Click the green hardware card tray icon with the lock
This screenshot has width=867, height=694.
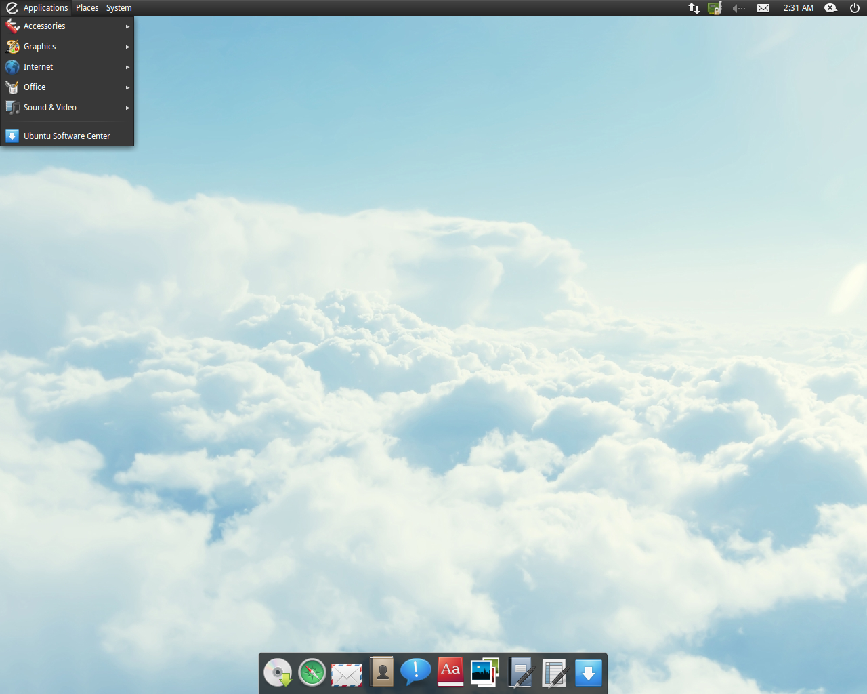click(x=715, y=8)
